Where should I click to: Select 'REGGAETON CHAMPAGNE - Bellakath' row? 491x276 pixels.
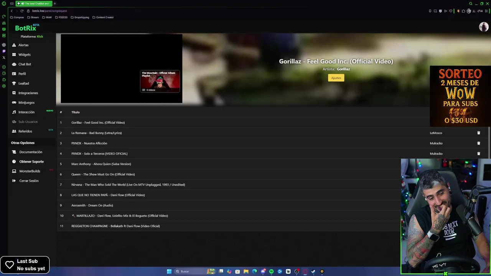tap(229, 226)
